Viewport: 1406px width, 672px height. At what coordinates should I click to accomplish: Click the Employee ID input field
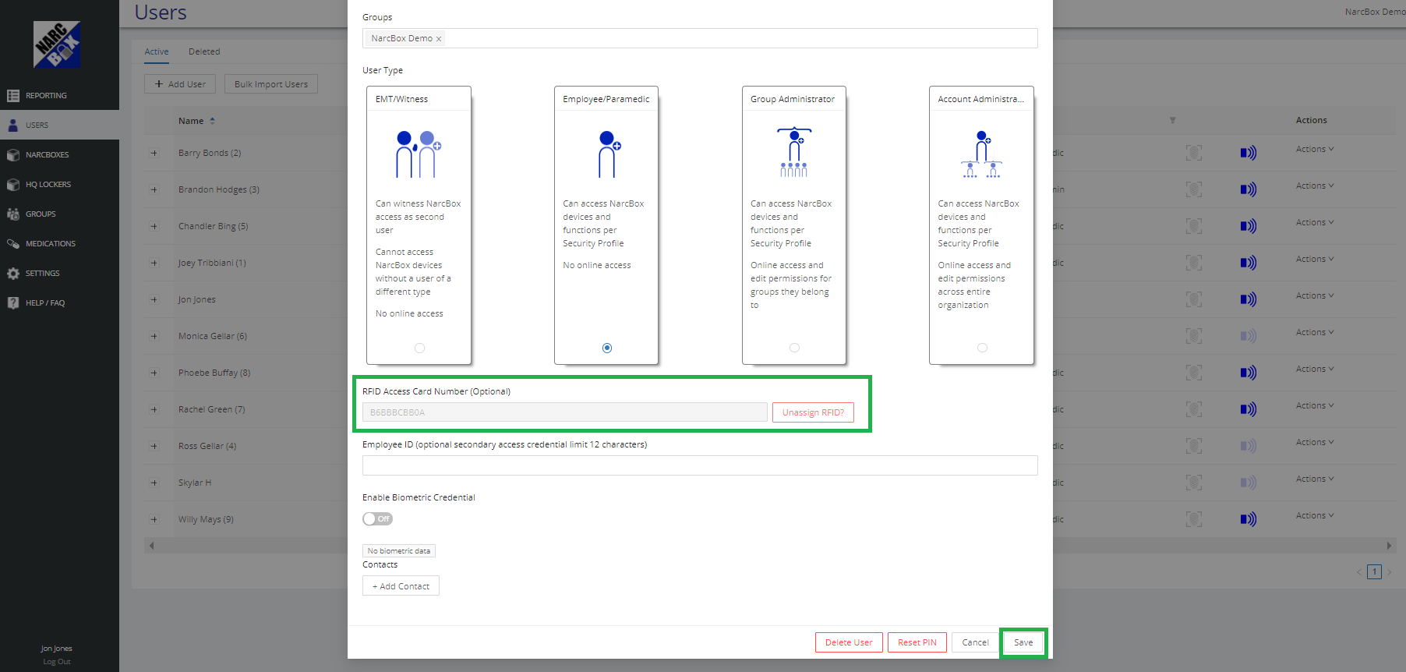point(700,465)
